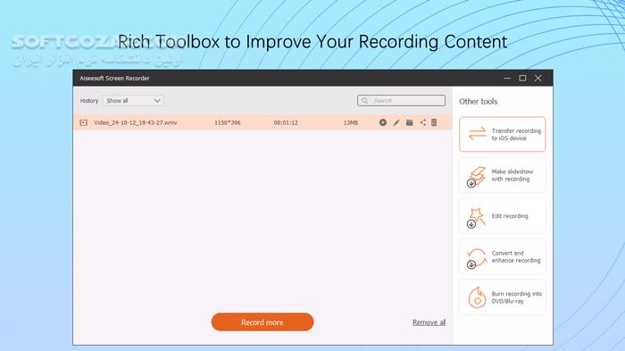Open the History Show all dropdown
625x351 pixels.
133,101
